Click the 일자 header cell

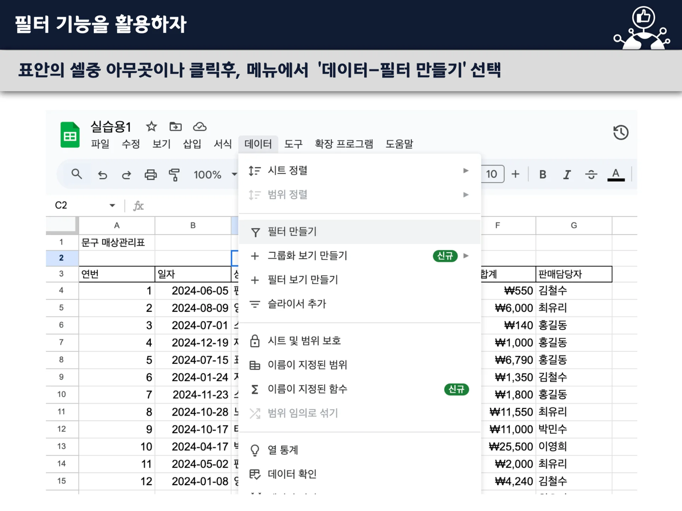click(193, 274)
